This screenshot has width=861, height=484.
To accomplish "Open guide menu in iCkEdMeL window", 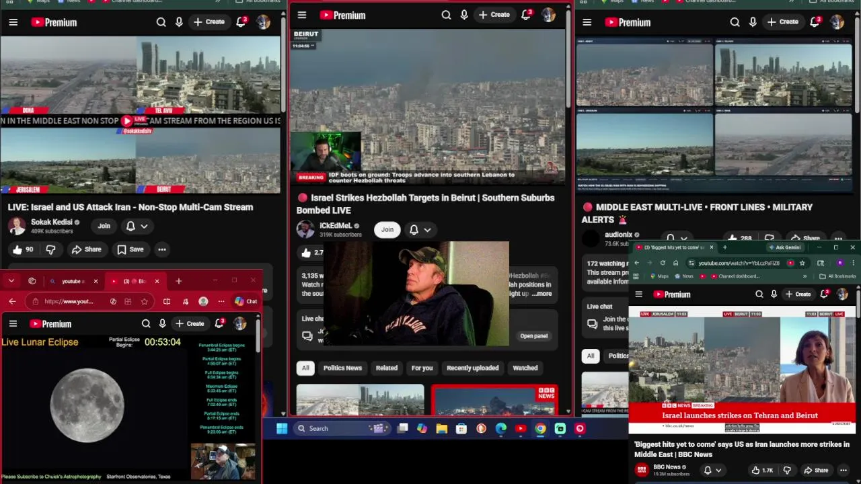I will (x=302, y=15).
